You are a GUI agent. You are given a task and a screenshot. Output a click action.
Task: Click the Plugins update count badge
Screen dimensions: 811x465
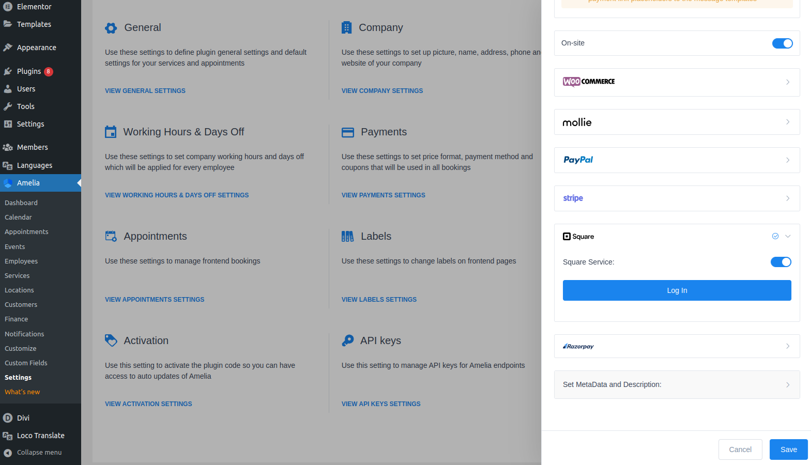point(49,72)
